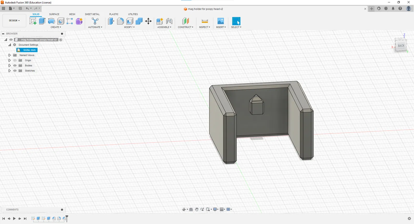Save the document with the Save icon
Image resolution: width=414 pixels, height=224 pixels.
(x=20, y=9)
